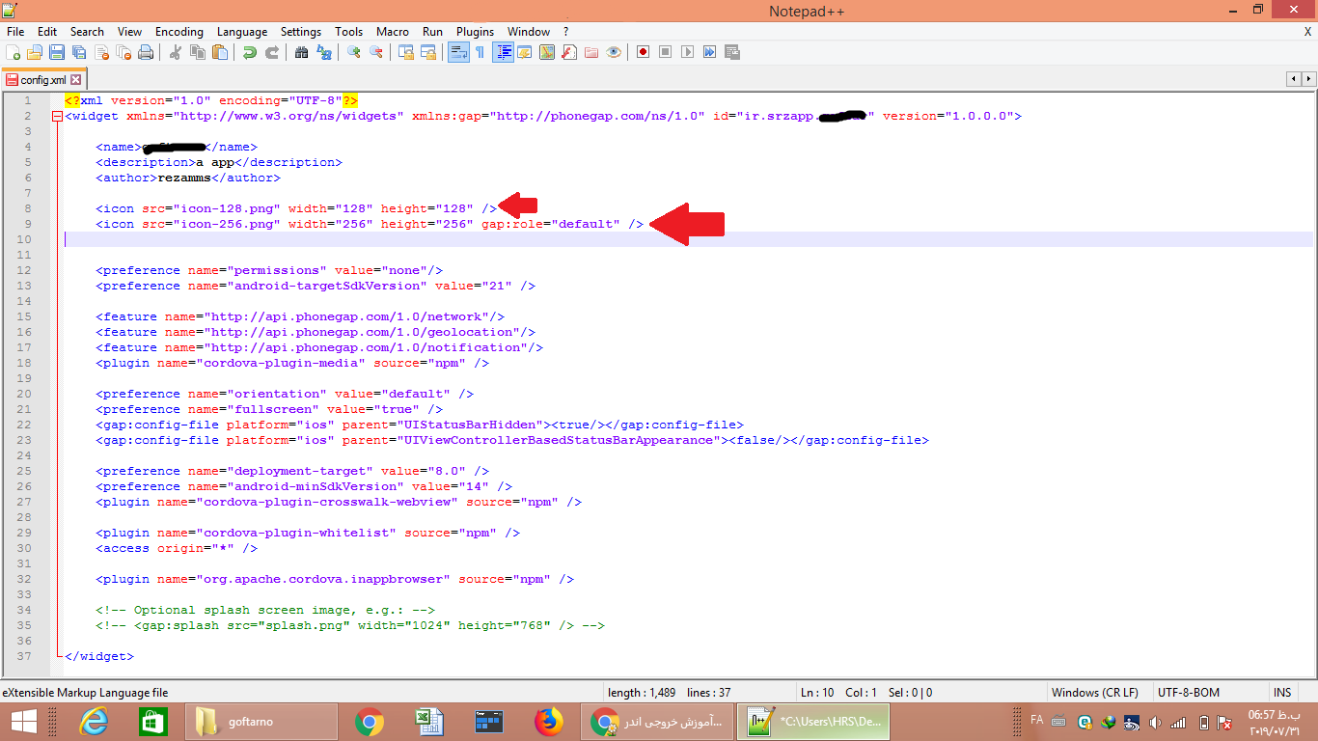Open the Edit menu

click(x=47, y=32)
